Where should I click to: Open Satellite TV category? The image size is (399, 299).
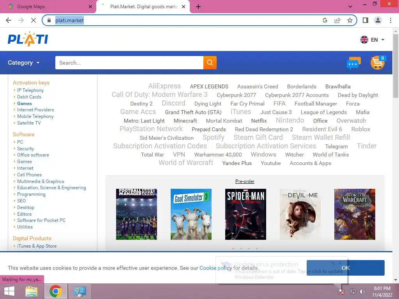point(29,123)
